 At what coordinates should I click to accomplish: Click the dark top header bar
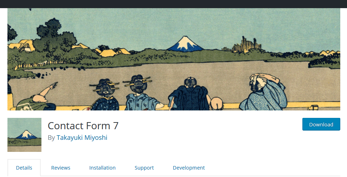[173, 4]
